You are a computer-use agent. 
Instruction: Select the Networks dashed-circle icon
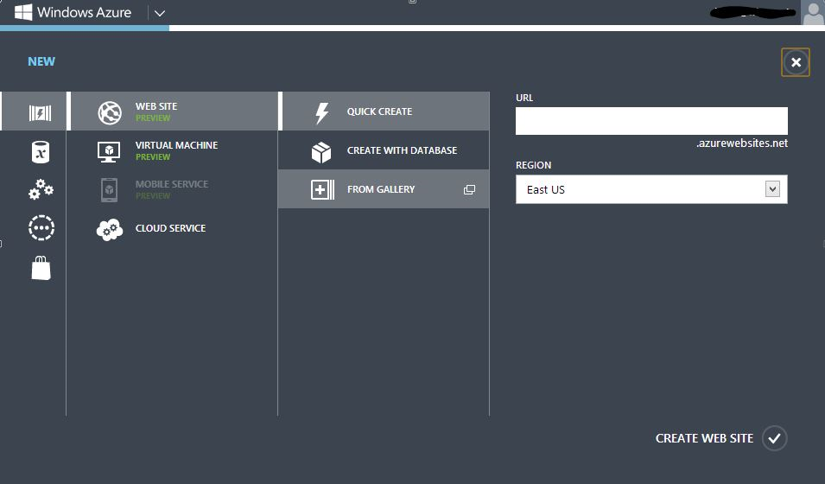pyautogui.click(x=41, y=228)
